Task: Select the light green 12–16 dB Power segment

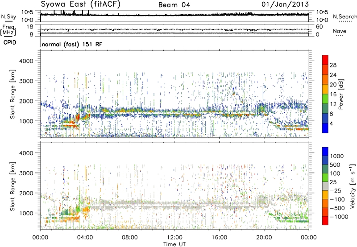Action: (x=325, y=99)
